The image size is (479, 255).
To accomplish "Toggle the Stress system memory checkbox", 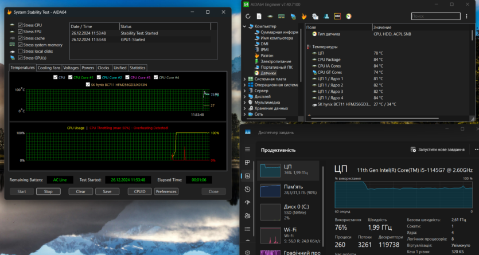I will tap(20, 45).
